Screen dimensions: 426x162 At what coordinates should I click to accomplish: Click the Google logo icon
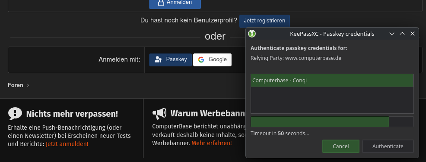click(x=201, y=59)
